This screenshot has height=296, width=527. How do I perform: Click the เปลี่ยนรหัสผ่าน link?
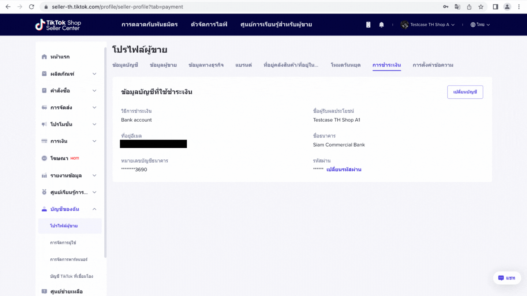344,170
